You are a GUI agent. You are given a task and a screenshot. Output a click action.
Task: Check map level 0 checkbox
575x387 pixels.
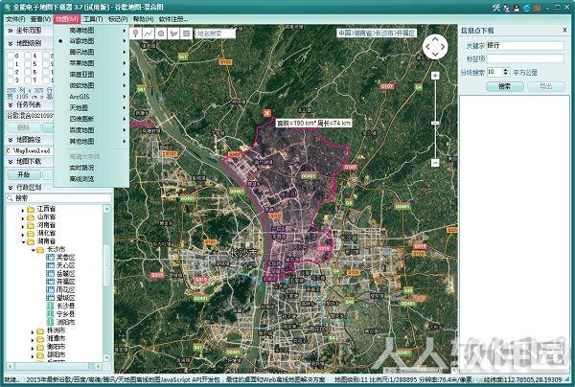coord(10,56)
